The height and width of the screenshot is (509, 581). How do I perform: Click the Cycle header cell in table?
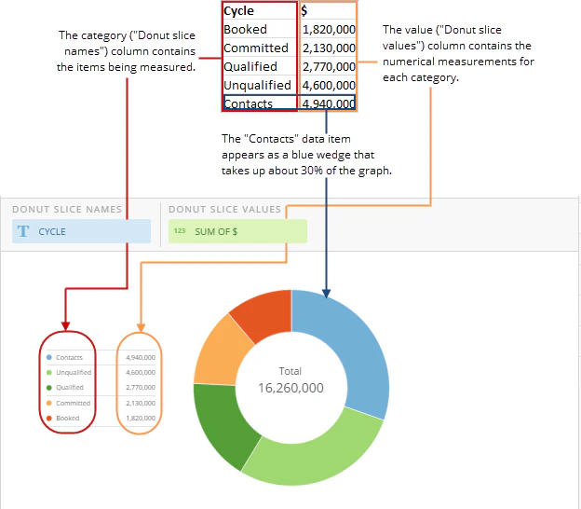(x=260, y=11)
